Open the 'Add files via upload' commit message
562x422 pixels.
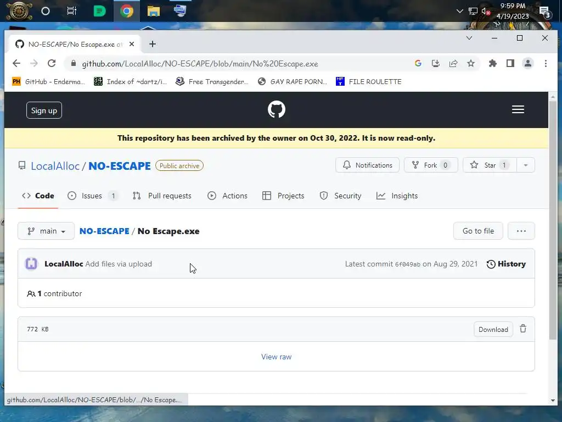click(119, 264)
